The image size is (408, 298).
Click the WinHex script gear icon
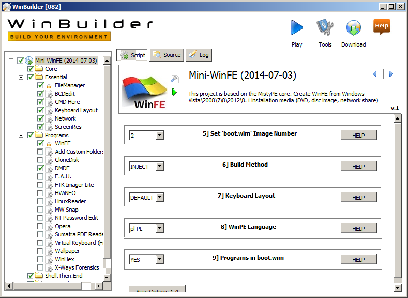[x=49, y=260]
